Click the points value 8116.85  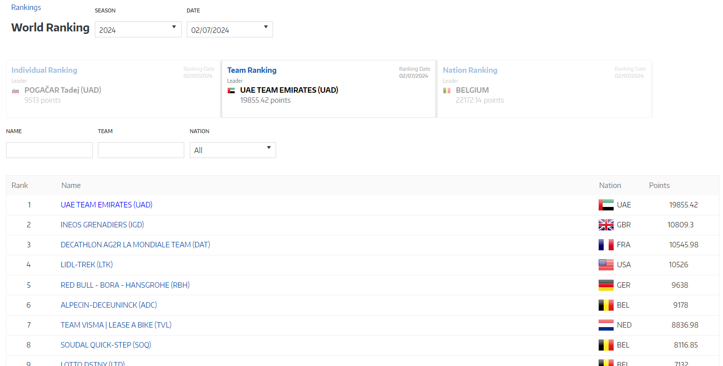(x=686, y=345)
